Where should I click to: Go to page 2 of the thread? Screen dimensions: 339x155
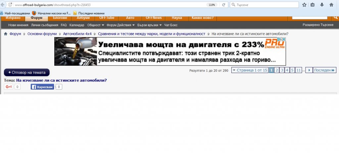[277, 70]
